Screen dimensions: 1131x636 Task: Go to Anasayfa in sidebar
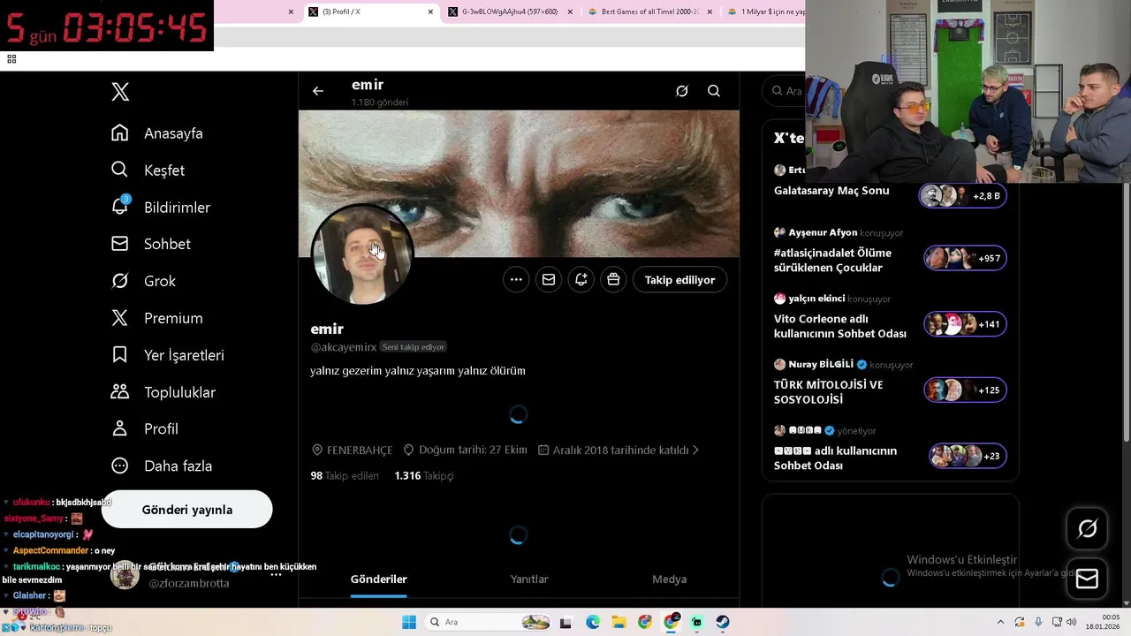(157, 133)
